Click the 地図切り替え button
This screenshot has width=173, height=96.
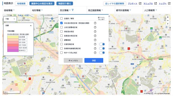65,3
